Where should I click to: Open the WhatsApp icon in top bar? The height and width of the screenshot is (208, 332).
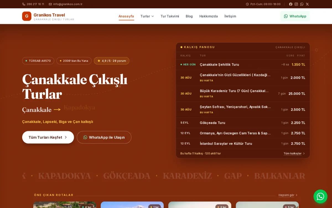[302, 4]
